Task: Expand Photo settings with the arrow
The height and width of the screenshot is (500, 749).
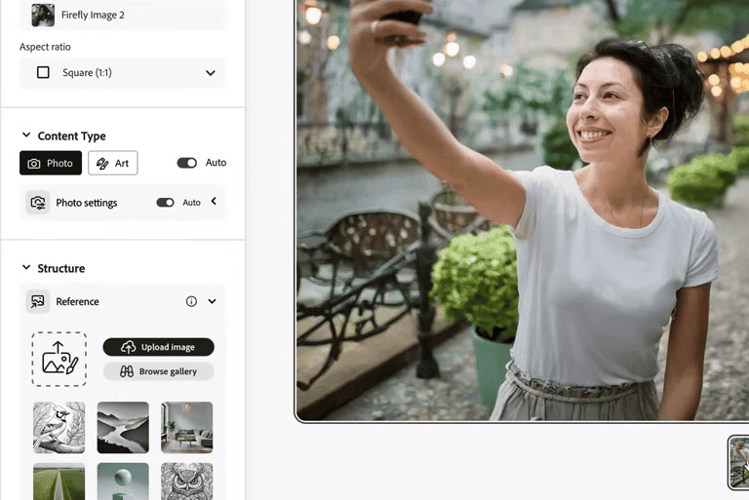Action: (x=214, y=202)
